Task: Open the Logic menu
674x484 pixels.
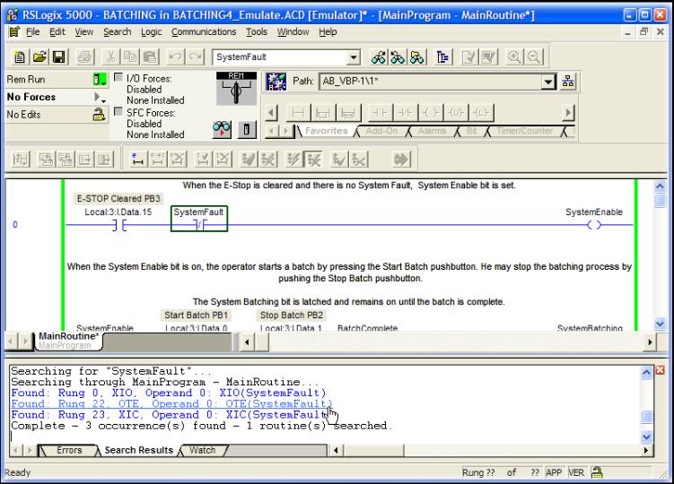Action: pos(152,31)
